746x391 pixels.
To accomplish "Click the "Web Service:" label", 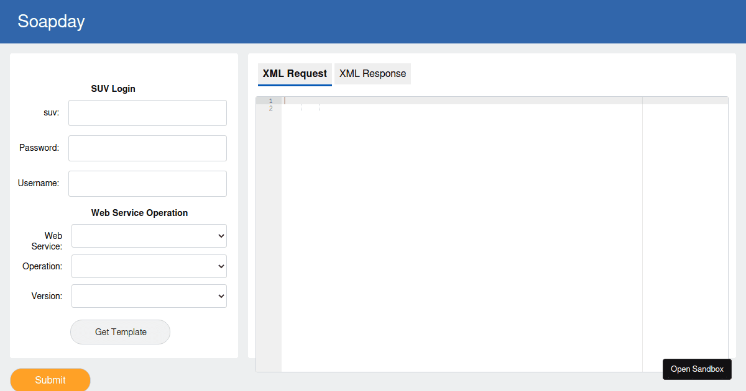I will 47,241.
